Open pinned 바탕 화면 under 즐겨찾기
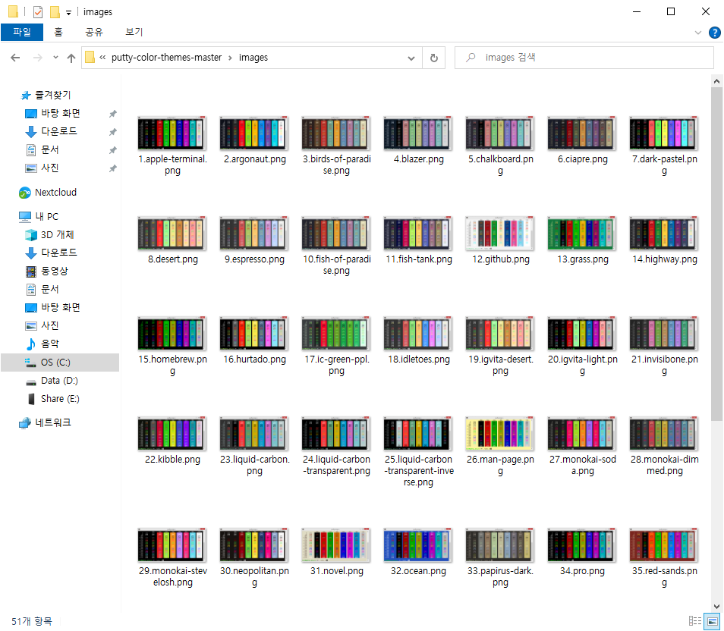This screenshot has width=724, height=631. click(60, 114)
